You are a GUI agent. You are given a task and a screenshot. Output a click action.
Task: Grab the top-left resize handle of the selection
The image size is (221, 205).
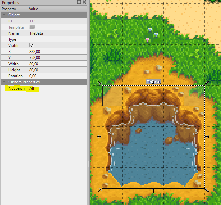pos(99,83)
